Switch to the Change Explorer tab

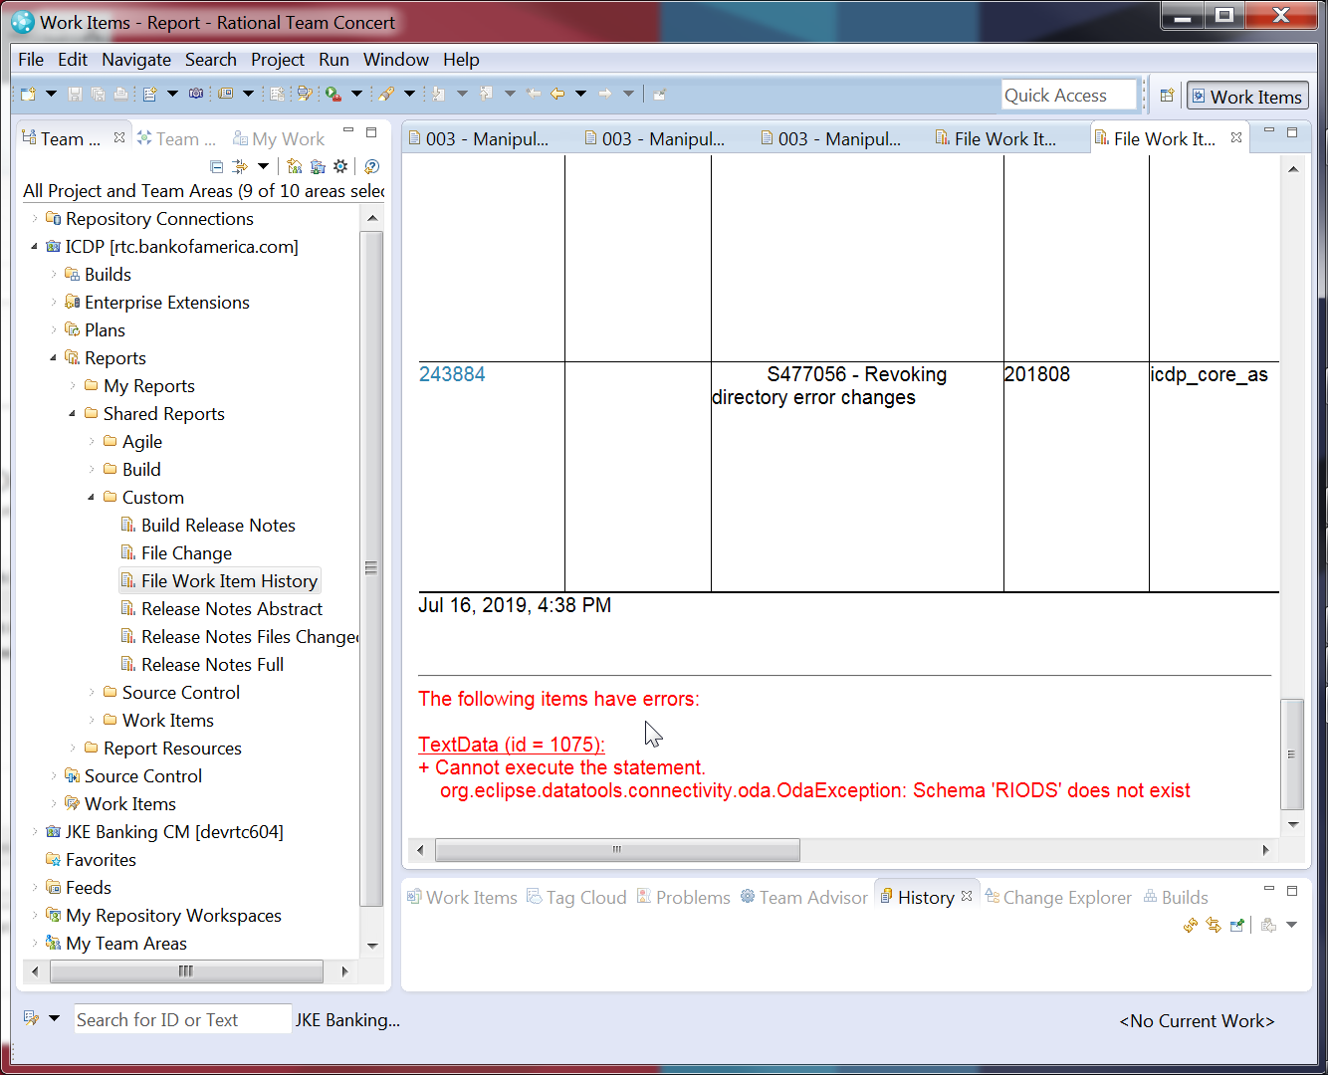[1057, 897]
